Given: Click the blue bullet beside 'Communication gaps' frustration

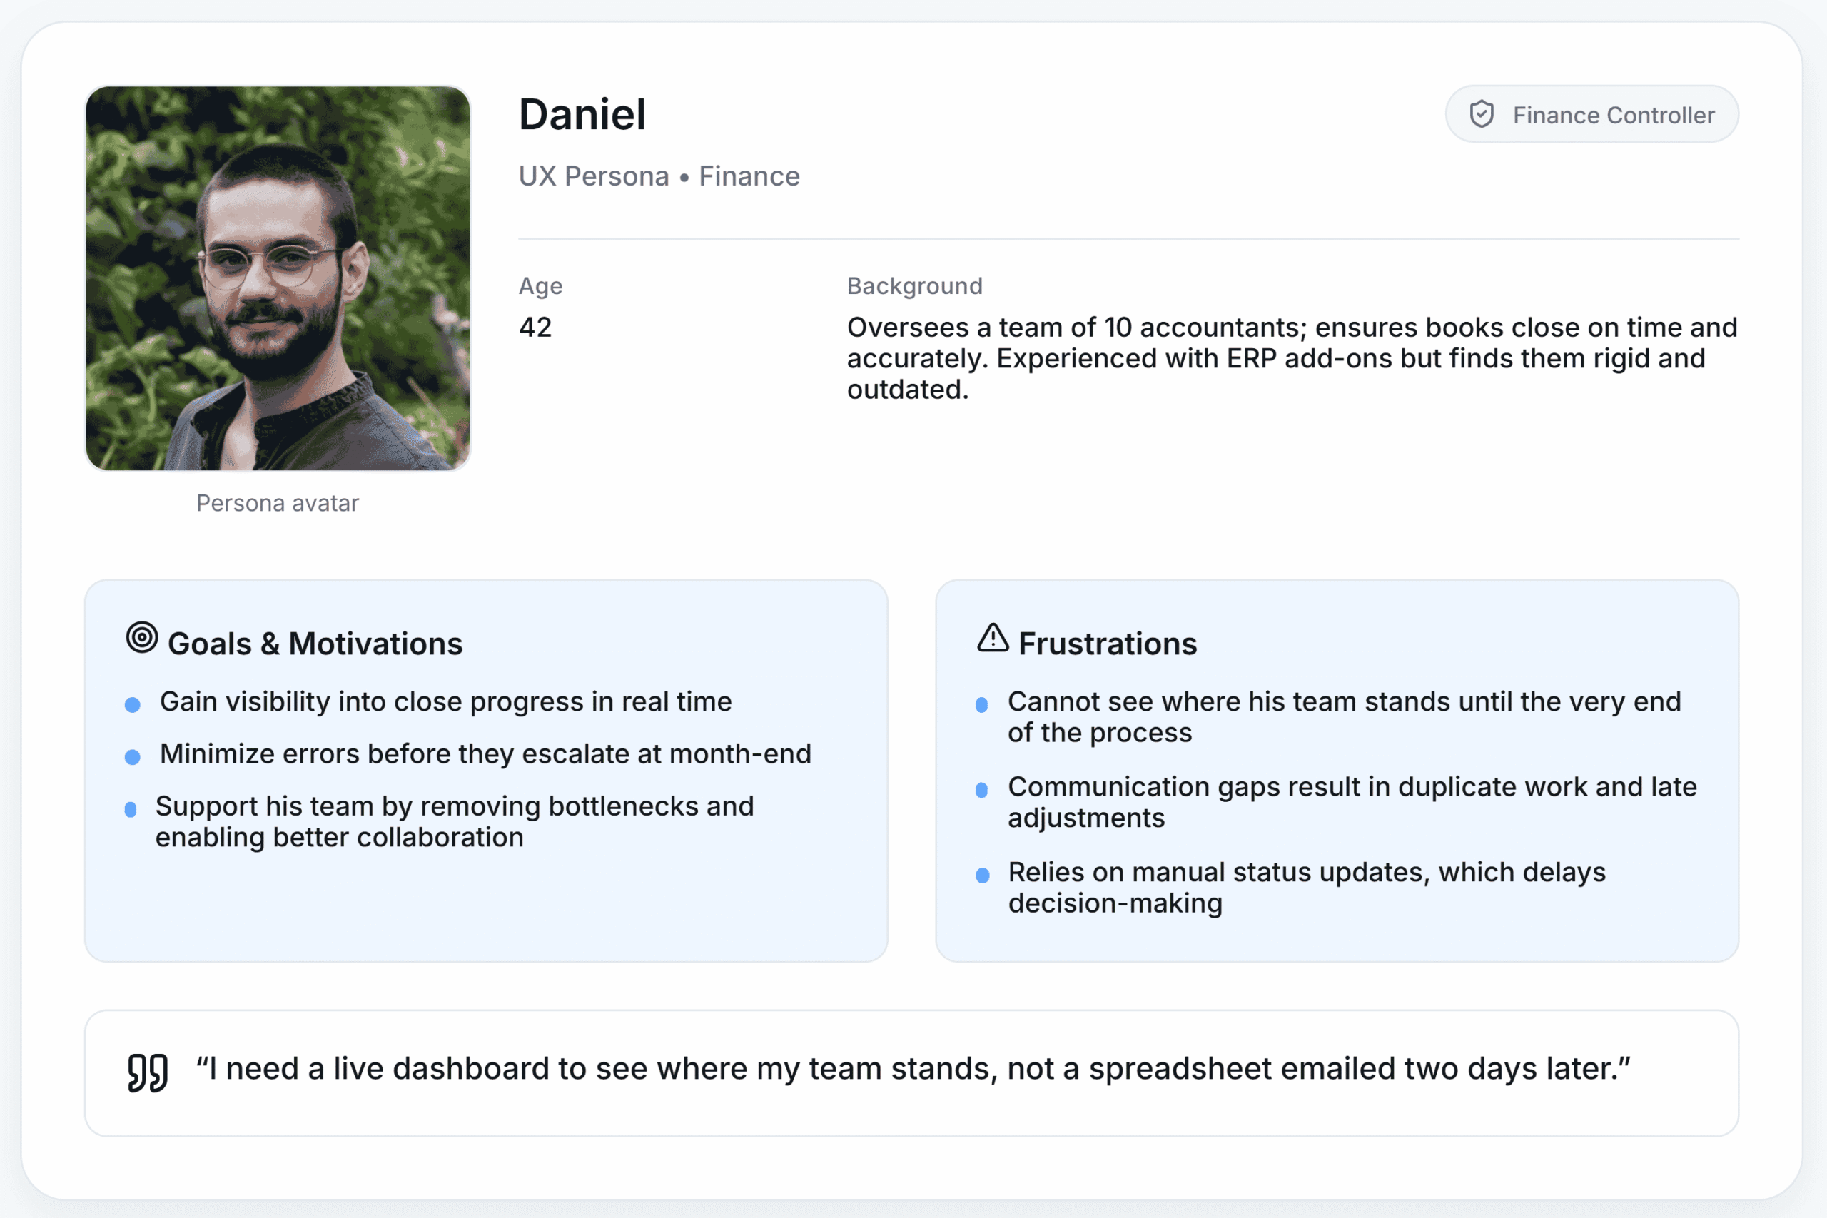Looking at the screenshot, I should tap(982, 790).
